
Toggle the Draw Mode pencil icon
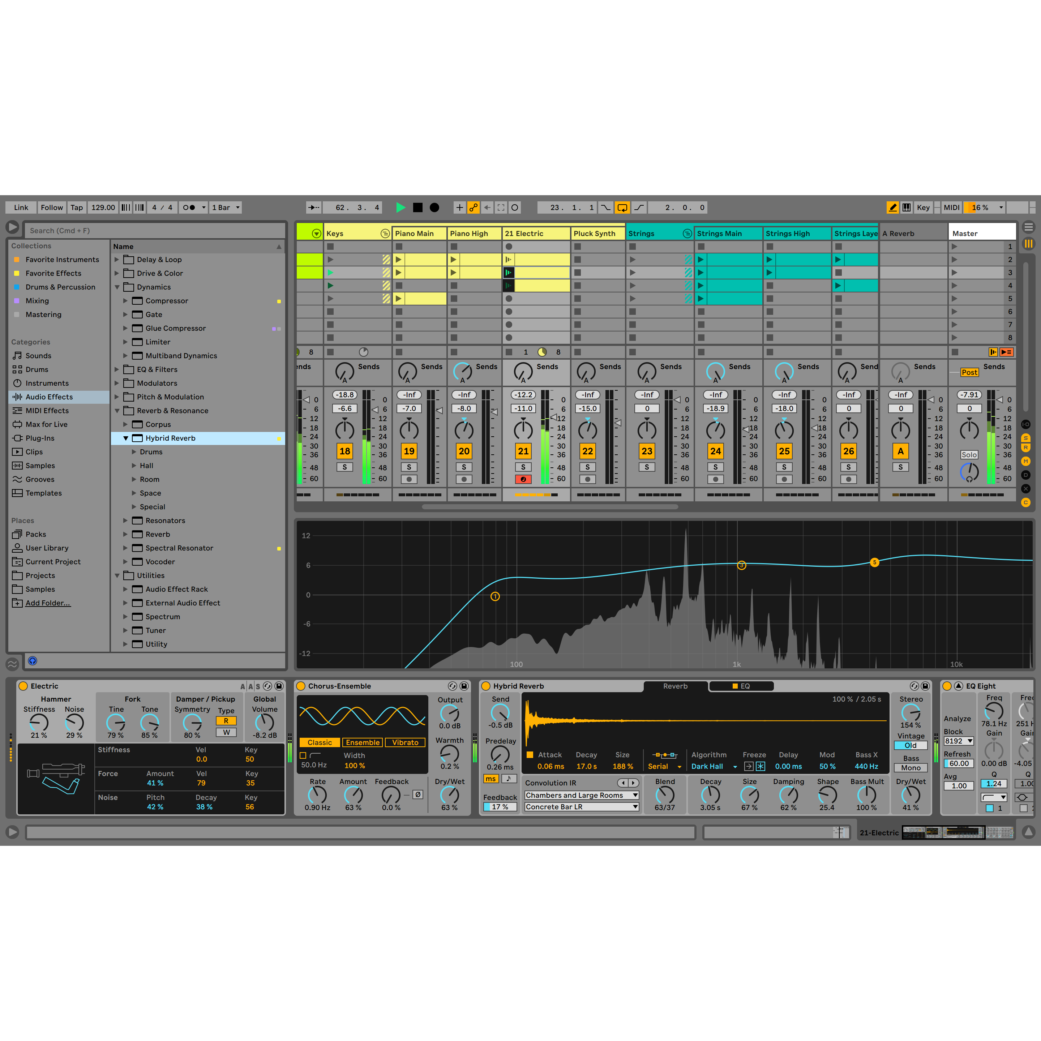pos(892,207)
